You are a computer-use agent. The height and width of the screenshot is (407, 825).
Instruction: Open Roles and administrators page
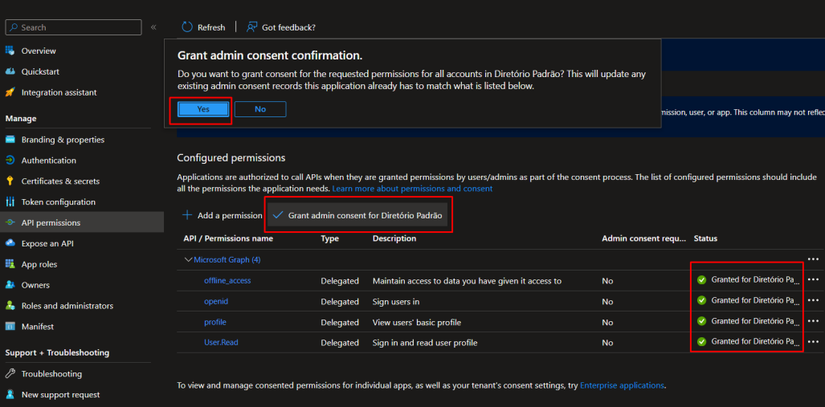pyautogui.click(x=67, y=306)
